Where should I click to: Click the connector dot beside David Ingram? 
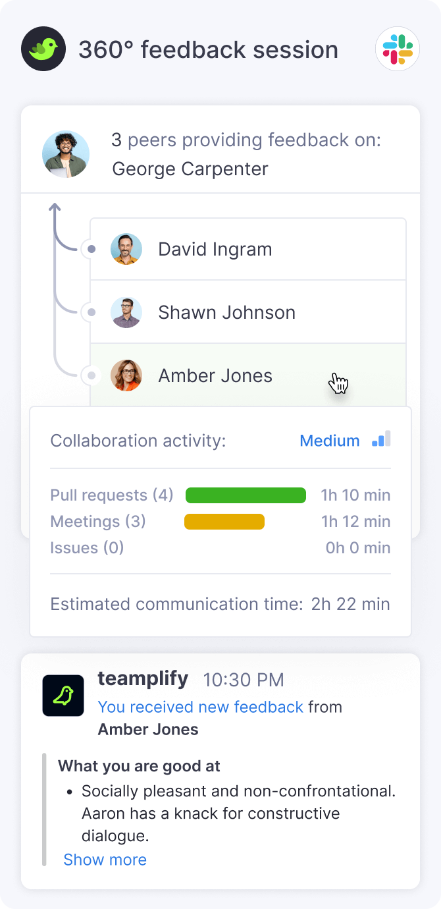(91, 249)
